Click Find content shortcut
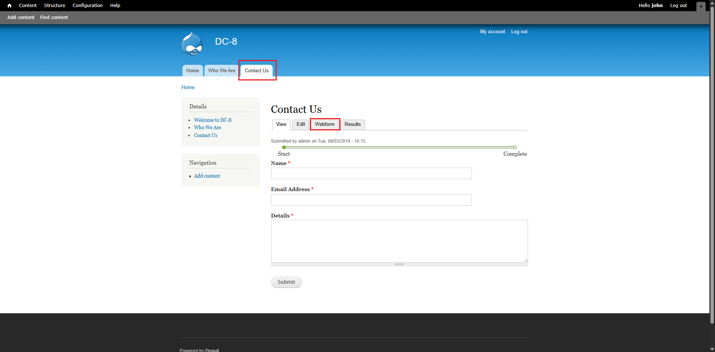The height and width of the screenshot is (352, 715). pos(54,18)
